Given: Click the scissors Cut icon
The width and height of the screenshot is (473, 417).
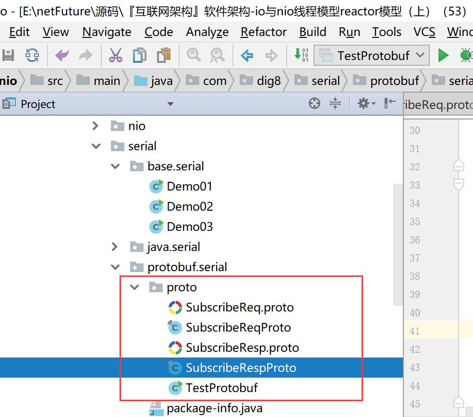Looking at the screenshot, I should (116, 56).
